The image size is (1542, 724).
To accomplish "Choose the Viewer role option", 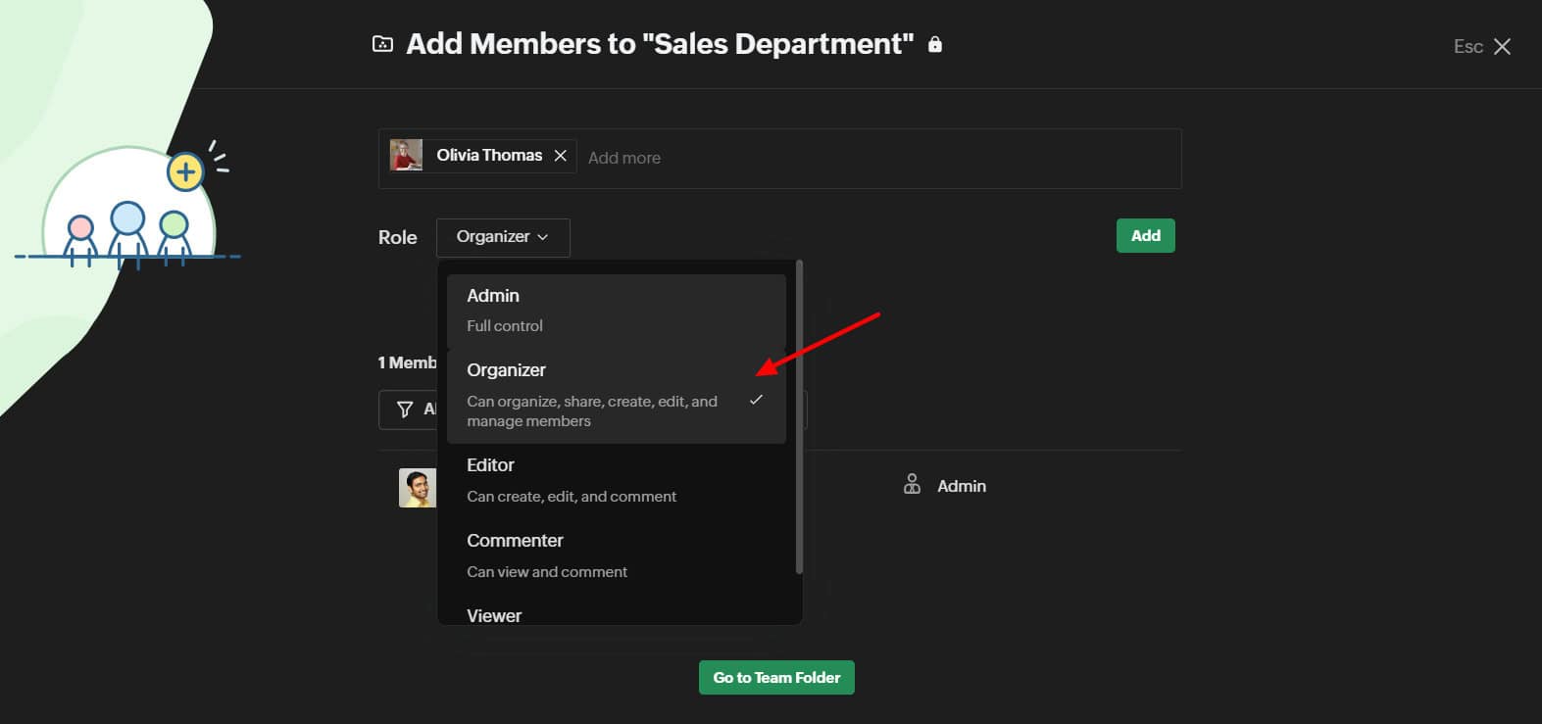I will pos(616,615).
